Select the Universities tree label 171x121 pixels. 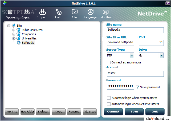(x=29, y=38)
